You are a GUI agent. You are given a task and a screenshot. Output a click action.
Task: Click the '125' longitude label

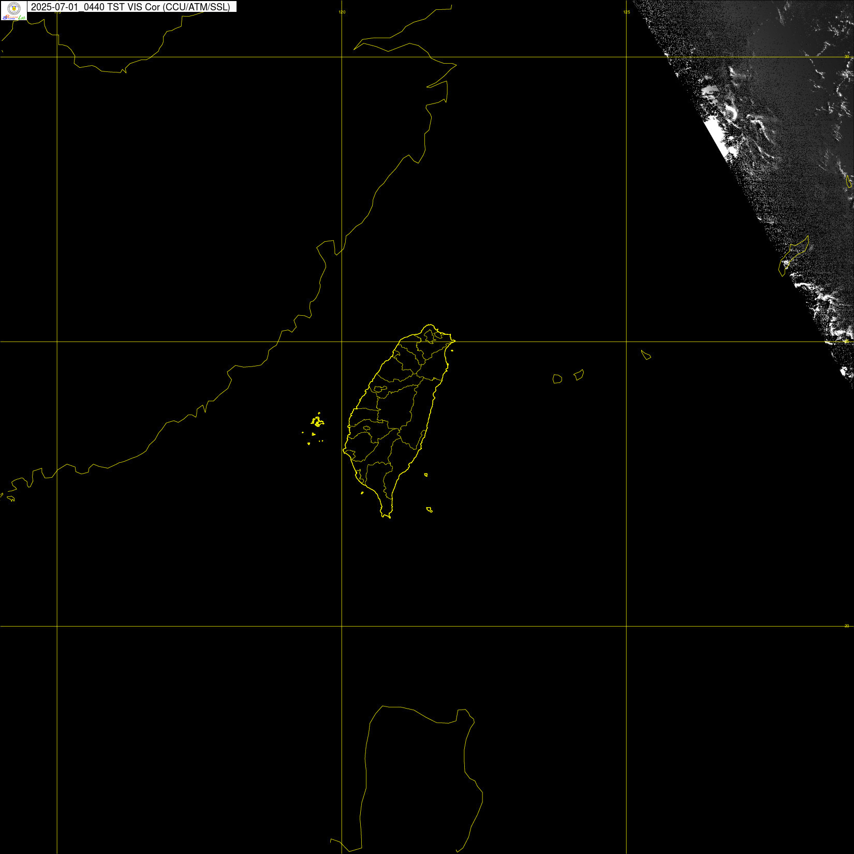(627, 12)
